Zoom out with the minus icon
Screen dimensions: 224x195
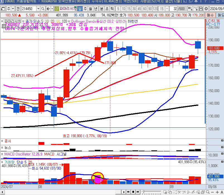212,192
